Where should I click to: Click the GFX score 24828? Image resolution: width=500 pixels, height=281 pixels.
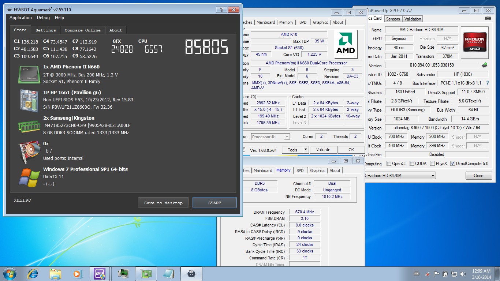point(122,49)
